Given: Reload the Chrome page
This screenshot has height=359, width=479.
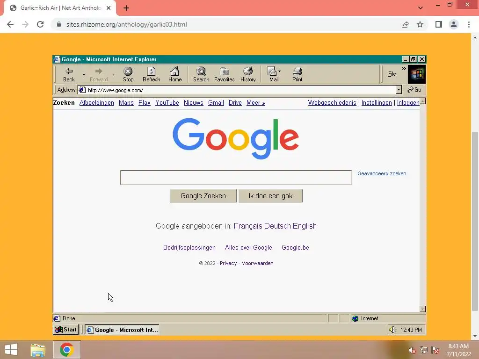Looking at the screenshot, I should (x=40, y=24).
